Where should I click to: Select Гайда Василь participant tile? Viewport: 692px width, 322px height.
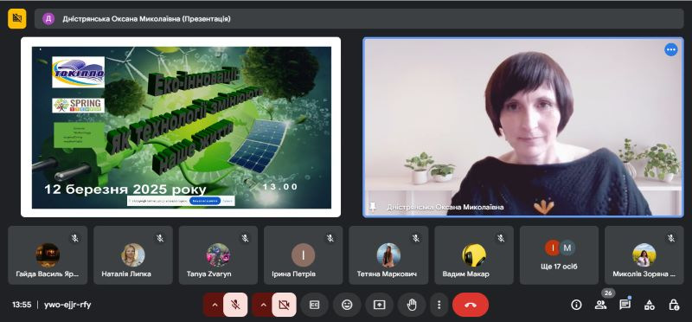[48, 255]
